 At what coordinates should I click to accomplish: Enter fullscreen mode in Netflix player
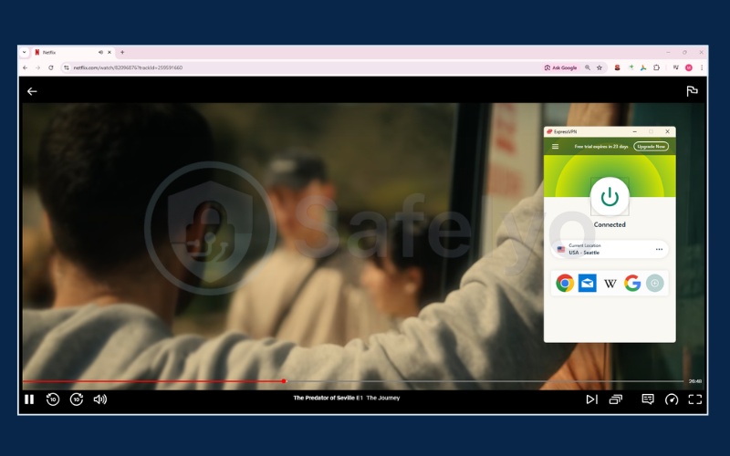pyautogui.click(x=695, y=399)
